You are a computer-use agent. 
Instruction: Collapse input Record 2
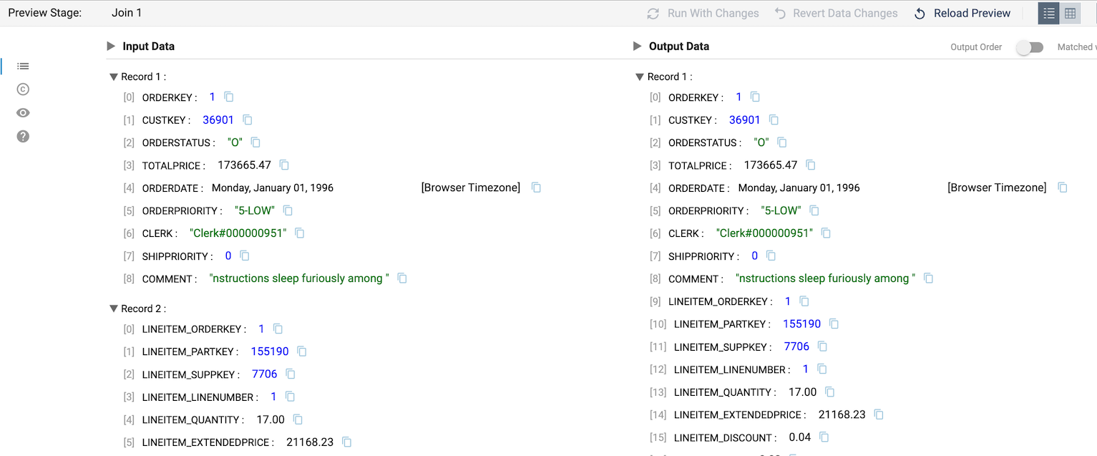[x=114, y=309]
